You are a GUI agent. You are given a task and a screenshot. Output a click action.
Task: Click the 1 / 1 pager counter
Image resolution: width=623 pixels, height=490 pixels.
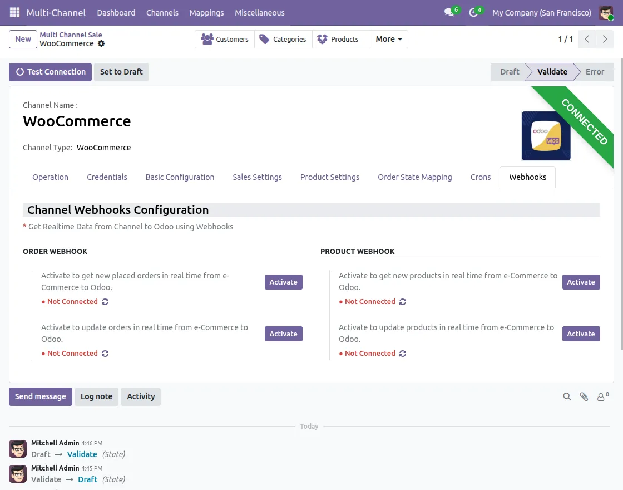tap(565, 39)
